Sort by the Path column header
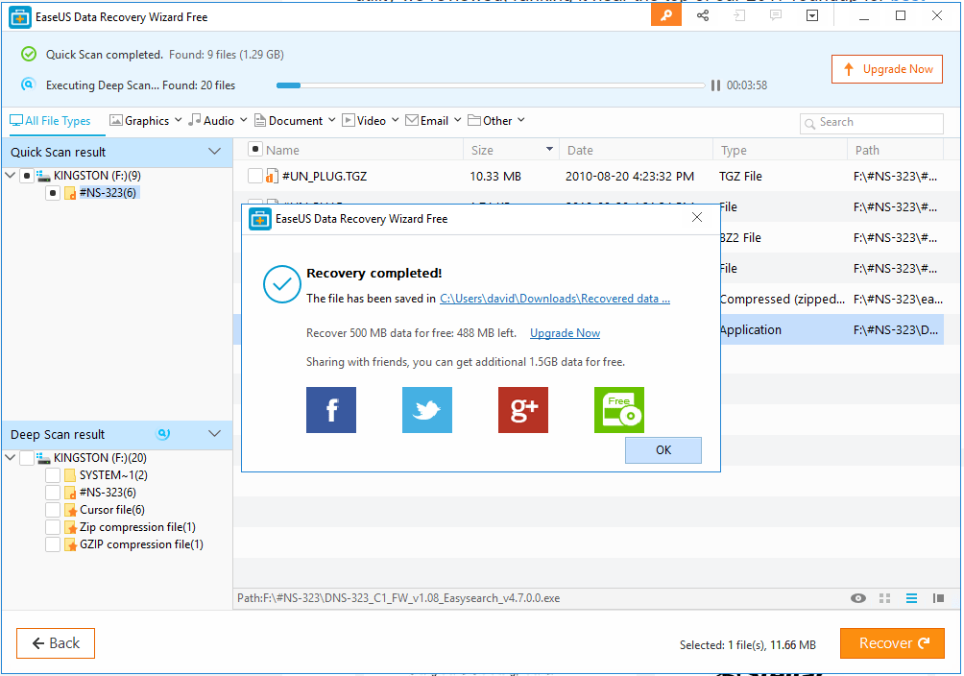This screenshot has width=964, height=676. pyautogui.click(x=895, y=150)
